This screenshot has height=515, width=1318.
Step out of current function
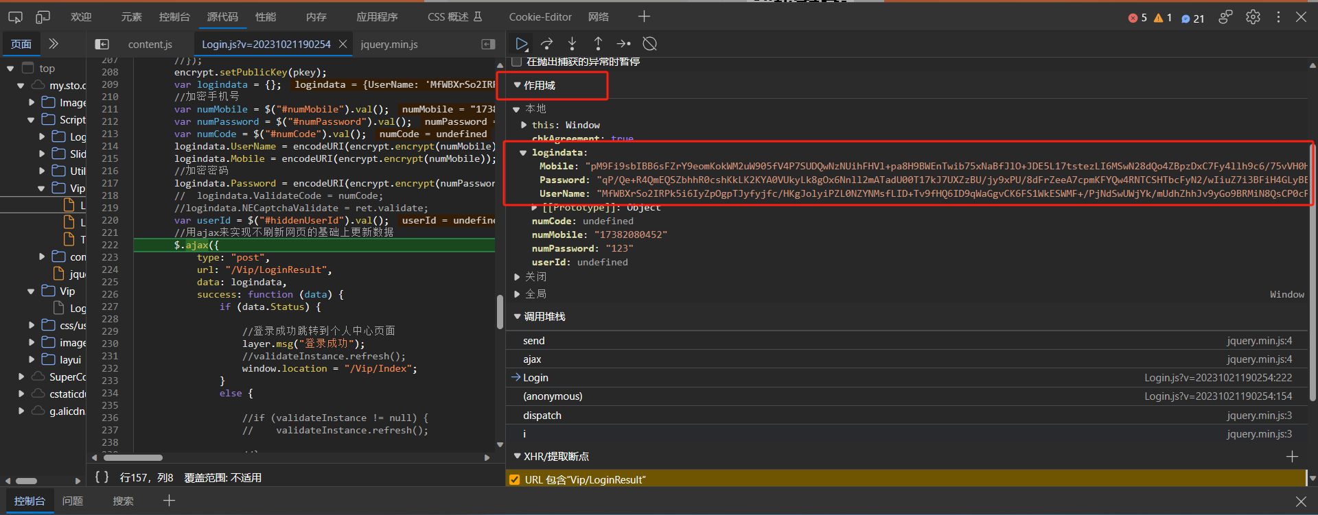click(x=598, y=44)
